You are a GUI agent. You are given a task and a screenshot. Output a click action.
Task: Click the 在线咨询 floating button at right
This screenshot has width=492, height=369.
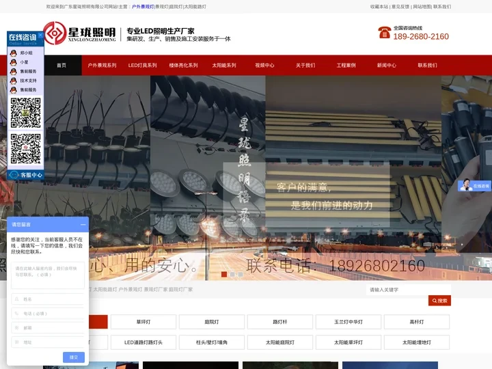pos(474,186)
